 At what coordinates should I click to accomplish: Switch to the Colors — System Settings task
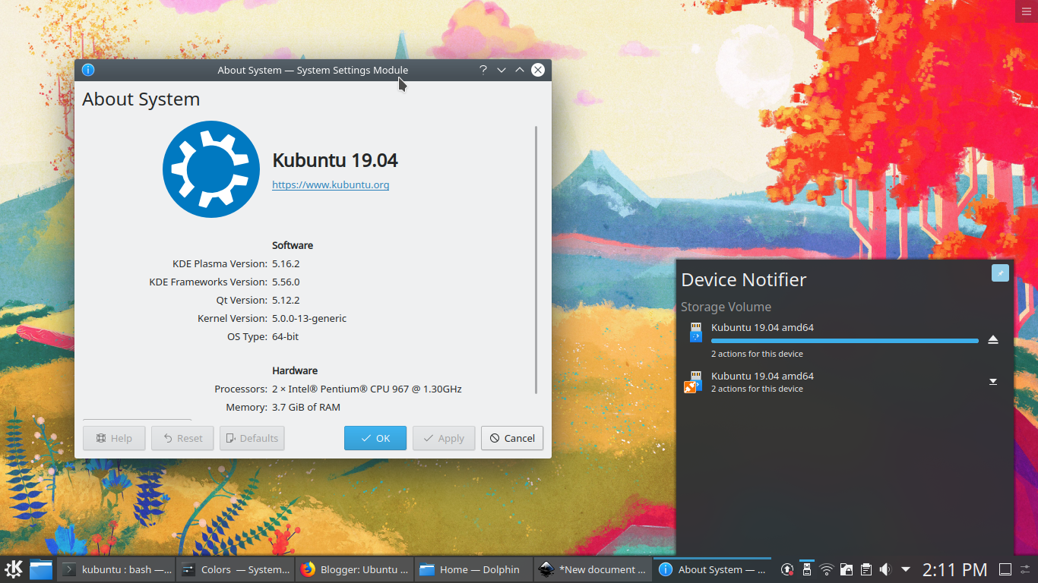236,569
